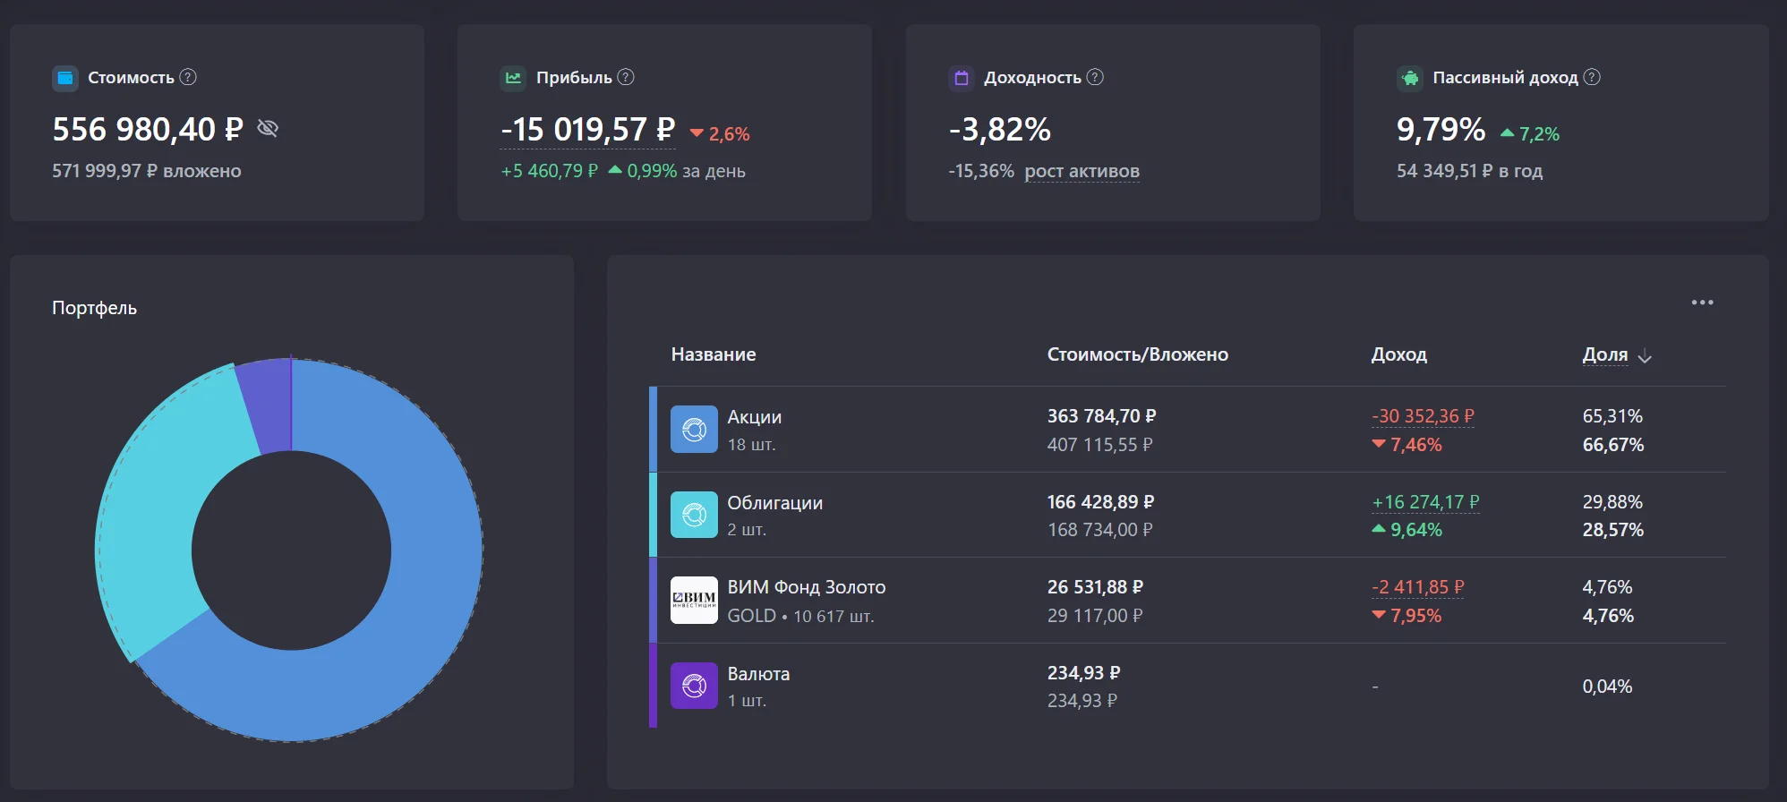Viewport: 1787px width, 802px height.
Task: Click the Валюта category icon
Action: pyautogui.click(x=694, y=686)
